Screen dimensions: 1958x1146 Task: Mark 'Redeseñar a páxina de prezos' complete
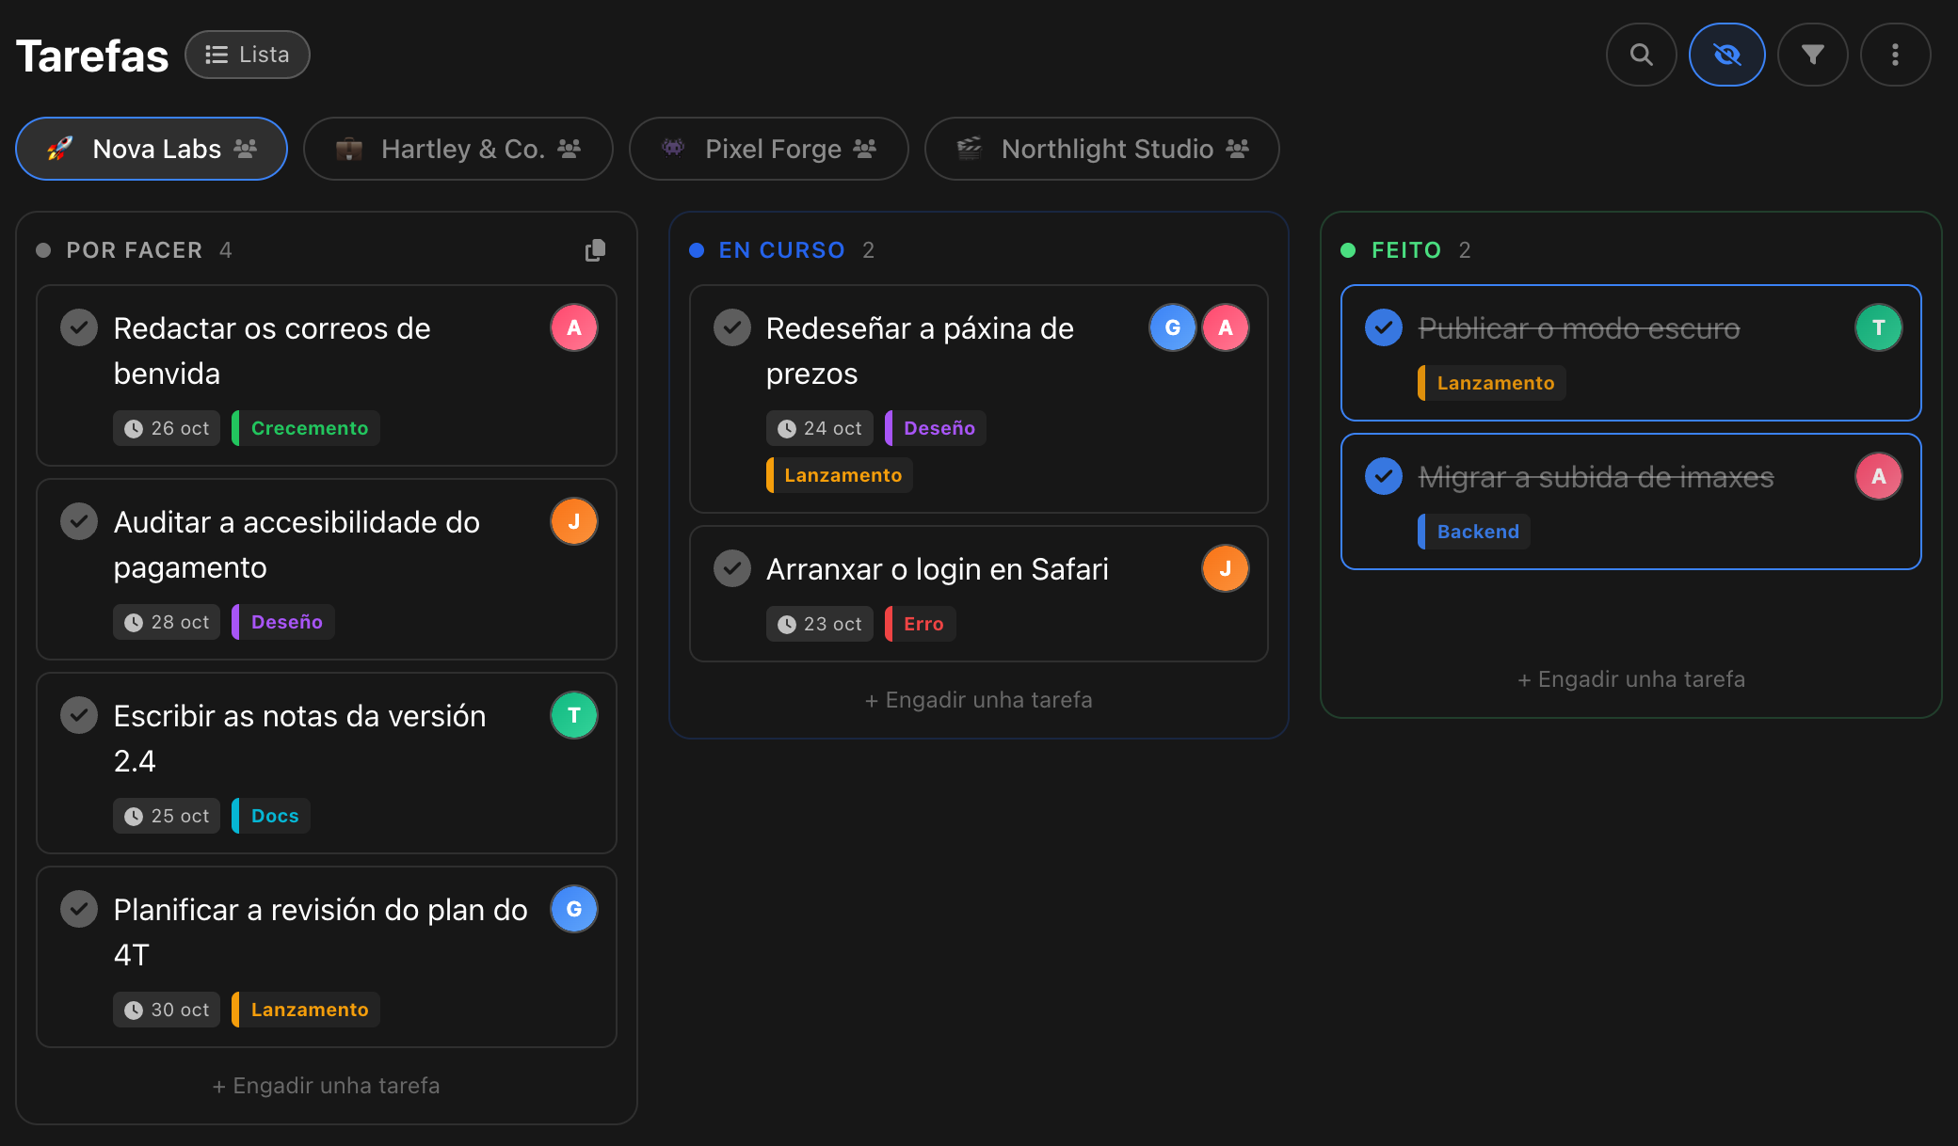(x=731, y=327)
